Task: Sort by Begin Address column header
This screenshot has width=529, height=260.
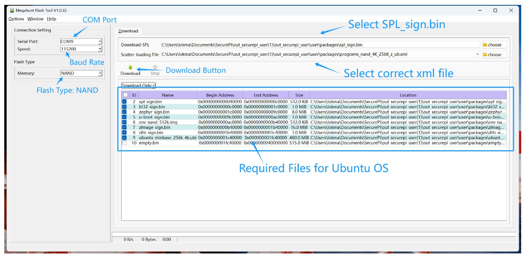Action: 220,95
